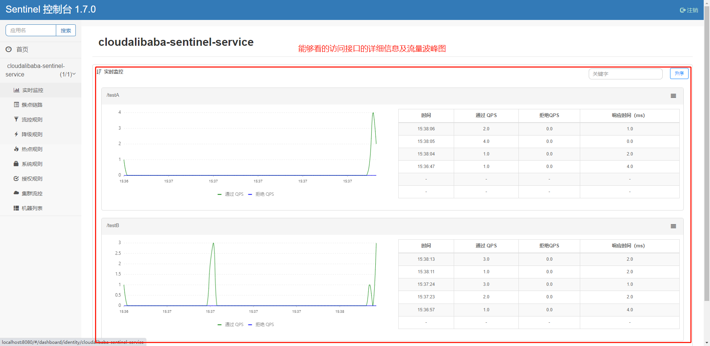This screenshot has width=710, height=346.
Task: Collapse the cloudalibaba-sentinel-service app chevron
Action: tap(74, 74)
